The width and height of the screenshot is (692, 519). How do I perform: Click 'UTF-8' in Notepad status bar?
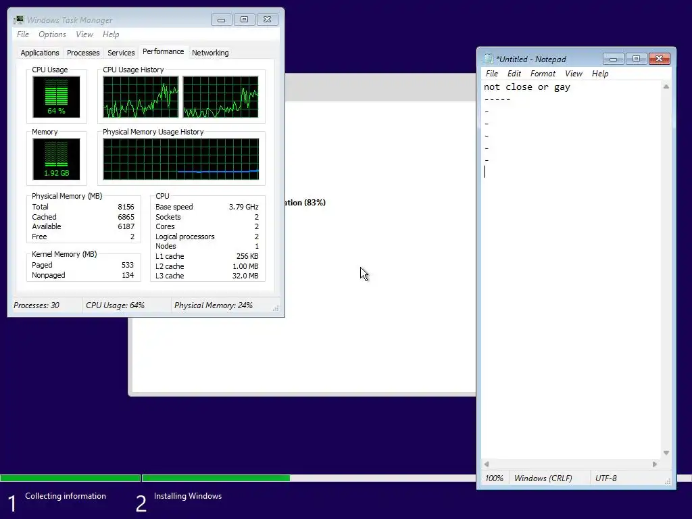coord(606,478)
